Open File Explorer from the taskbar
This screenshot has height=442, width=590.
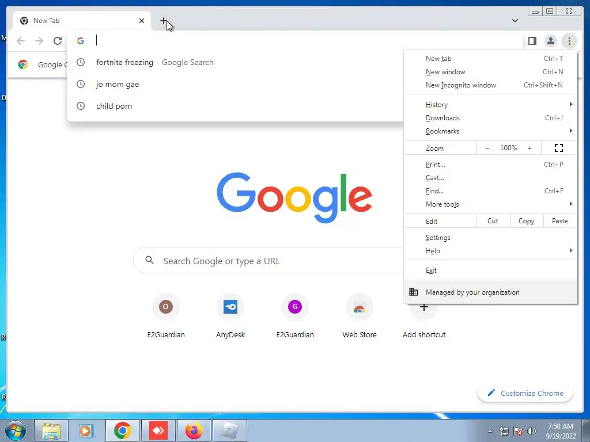tap(51, 430)
